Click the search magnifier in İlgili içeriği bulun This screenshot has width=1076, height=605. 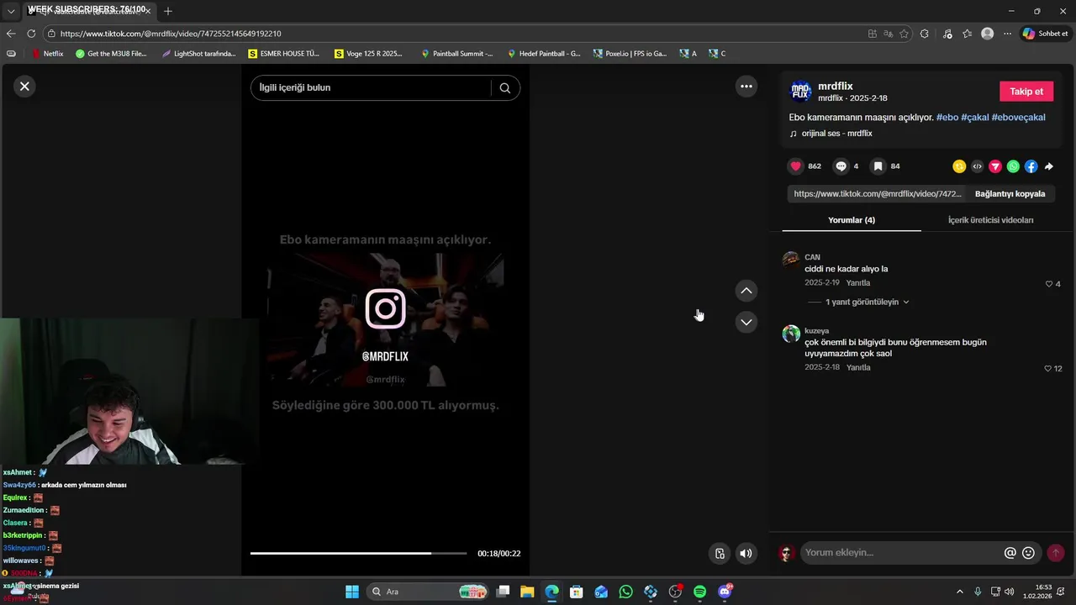[505, 88]
